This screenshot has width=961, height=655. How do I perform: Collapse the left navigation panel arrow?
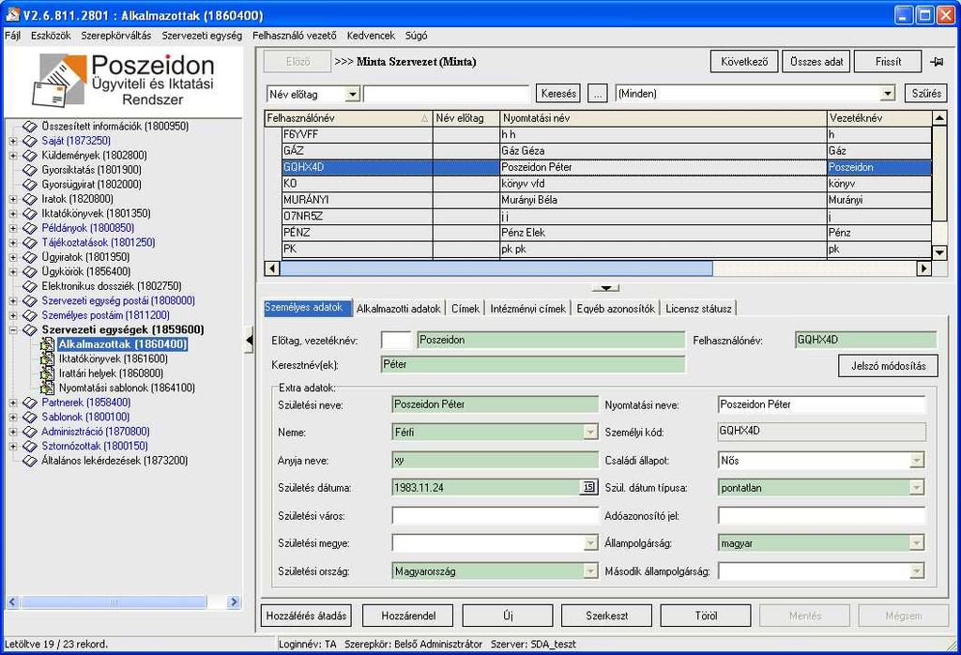[249, 340]
